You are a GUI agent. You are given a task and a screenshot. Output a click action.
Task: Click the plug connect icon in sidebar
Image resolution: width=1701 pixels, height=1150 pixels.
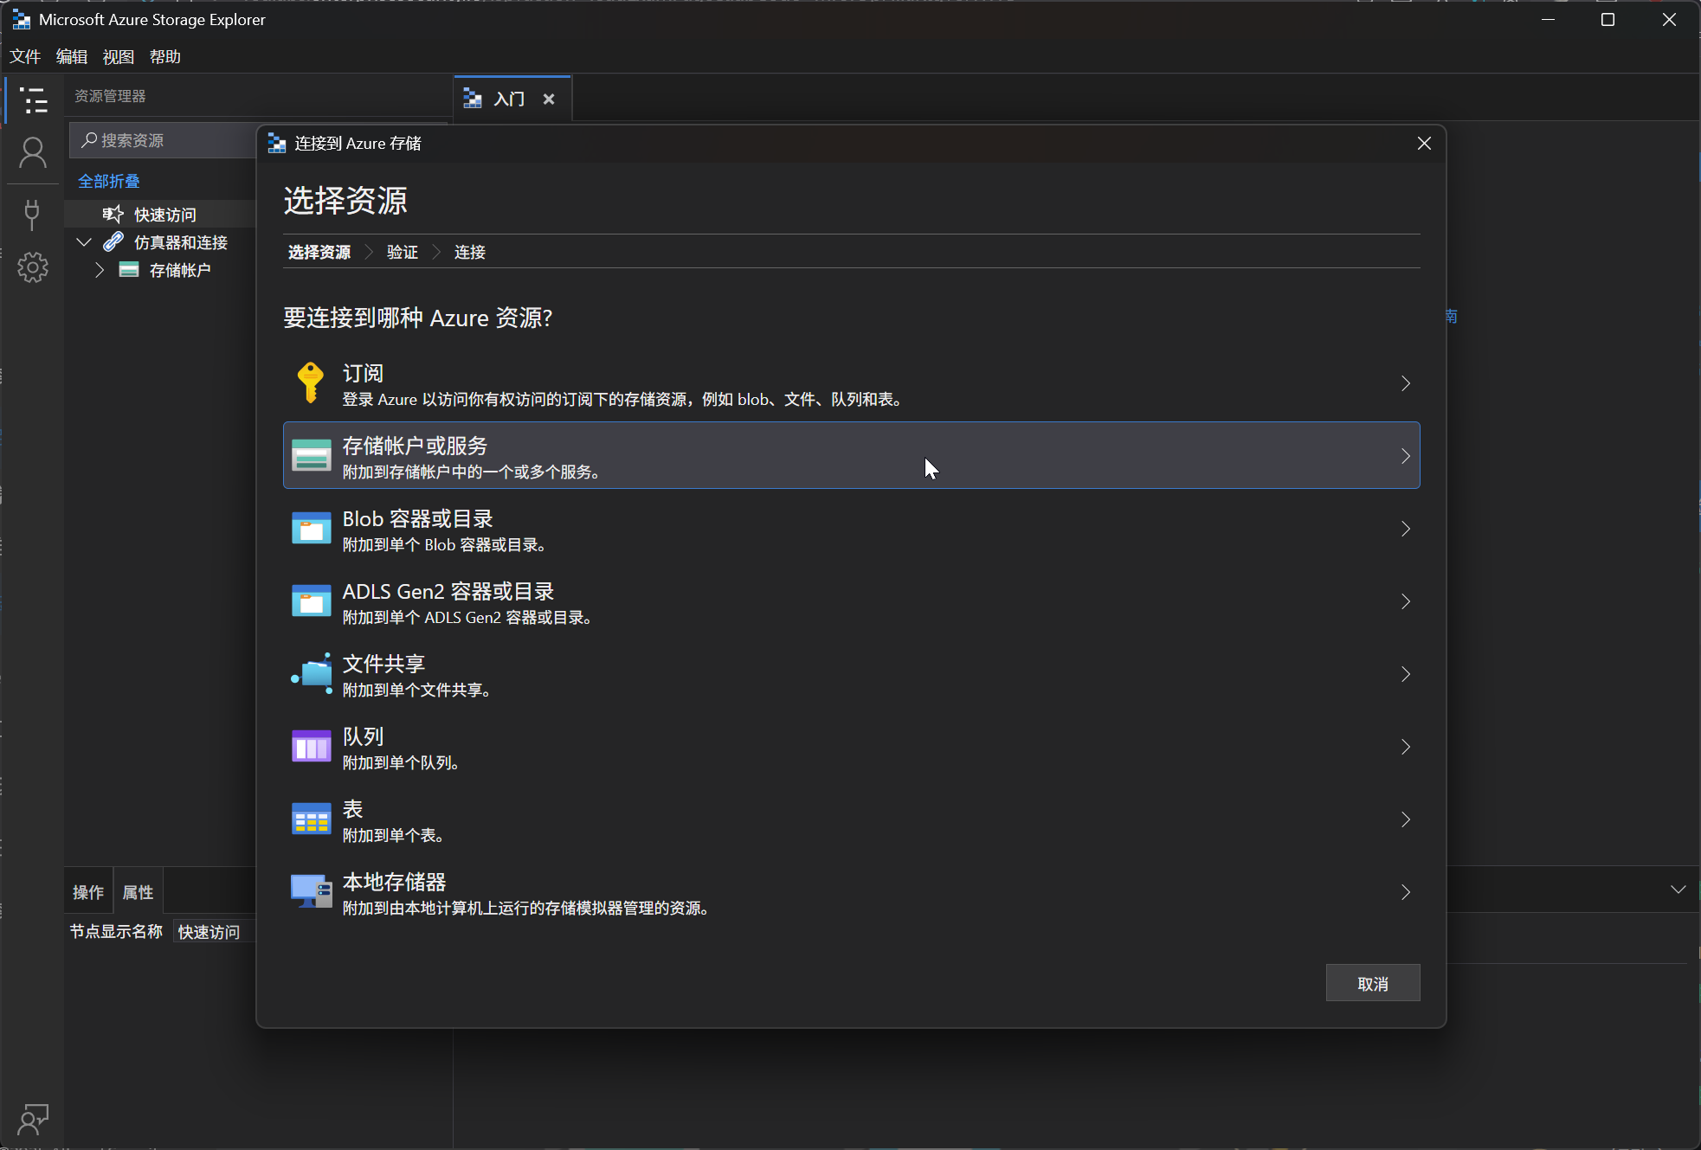click(33, 214)
